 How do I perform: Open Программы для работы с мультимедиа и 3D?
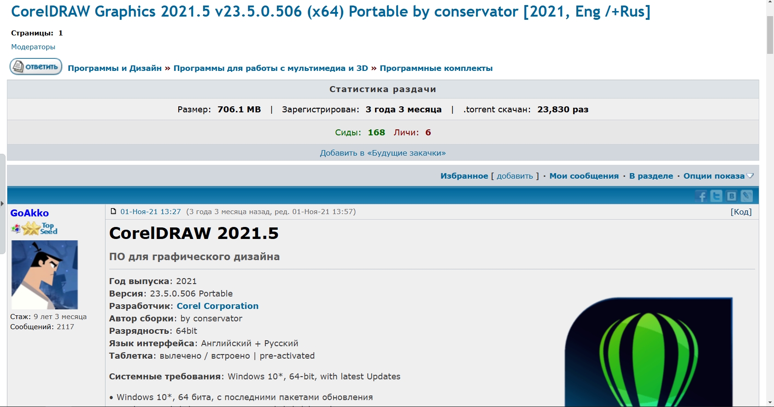(271, 68)
